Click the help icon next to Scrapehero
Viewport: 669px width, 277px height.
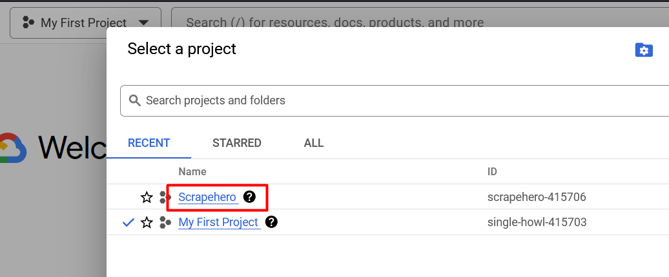249,196
